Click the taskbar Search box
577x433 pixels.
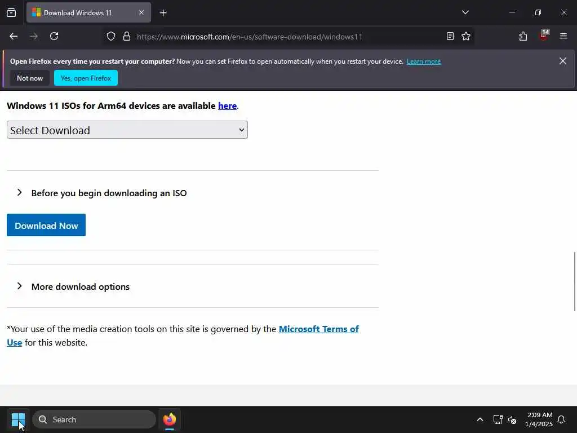click(x=94, y=419)
